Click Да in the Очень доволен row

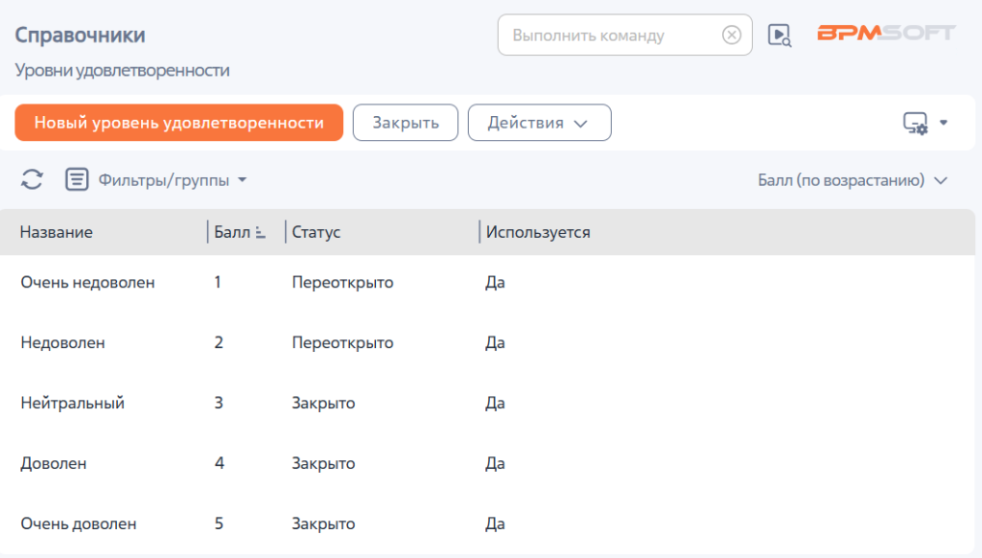point(495,523)
